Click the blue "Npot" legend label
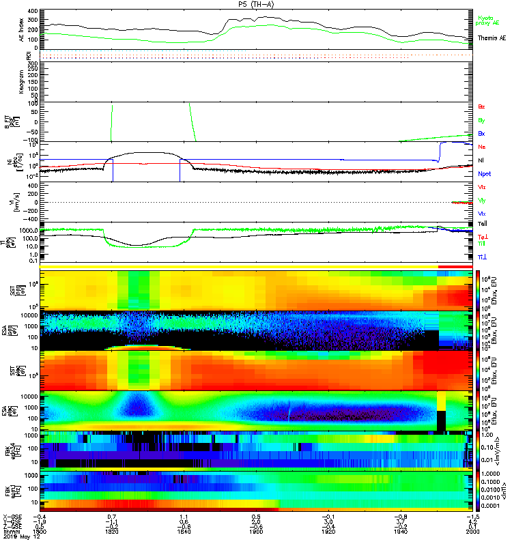 click(485, 174)
